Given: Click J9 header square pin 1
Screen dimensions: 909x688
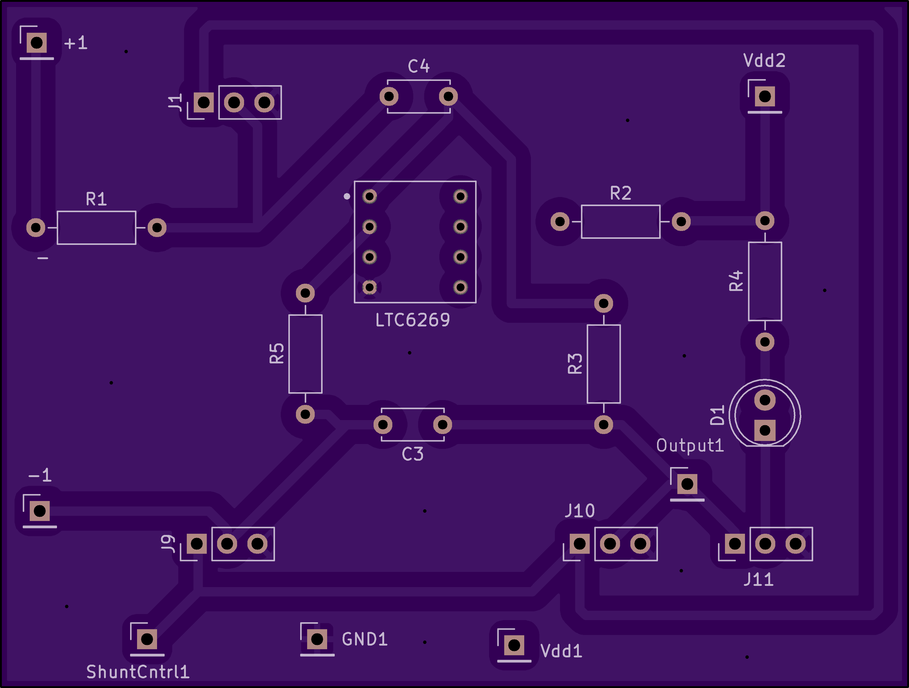Looking at the screenshot, I should [197, 544].
